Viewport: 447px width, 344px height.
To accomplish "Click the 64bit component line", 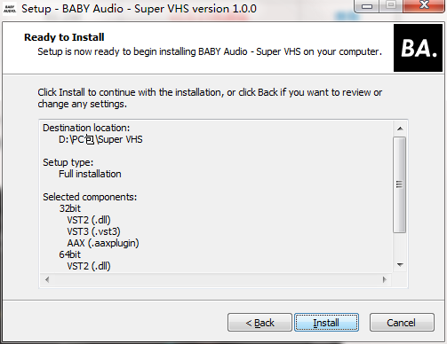I will pyautogui.click(x=69, y=254).
